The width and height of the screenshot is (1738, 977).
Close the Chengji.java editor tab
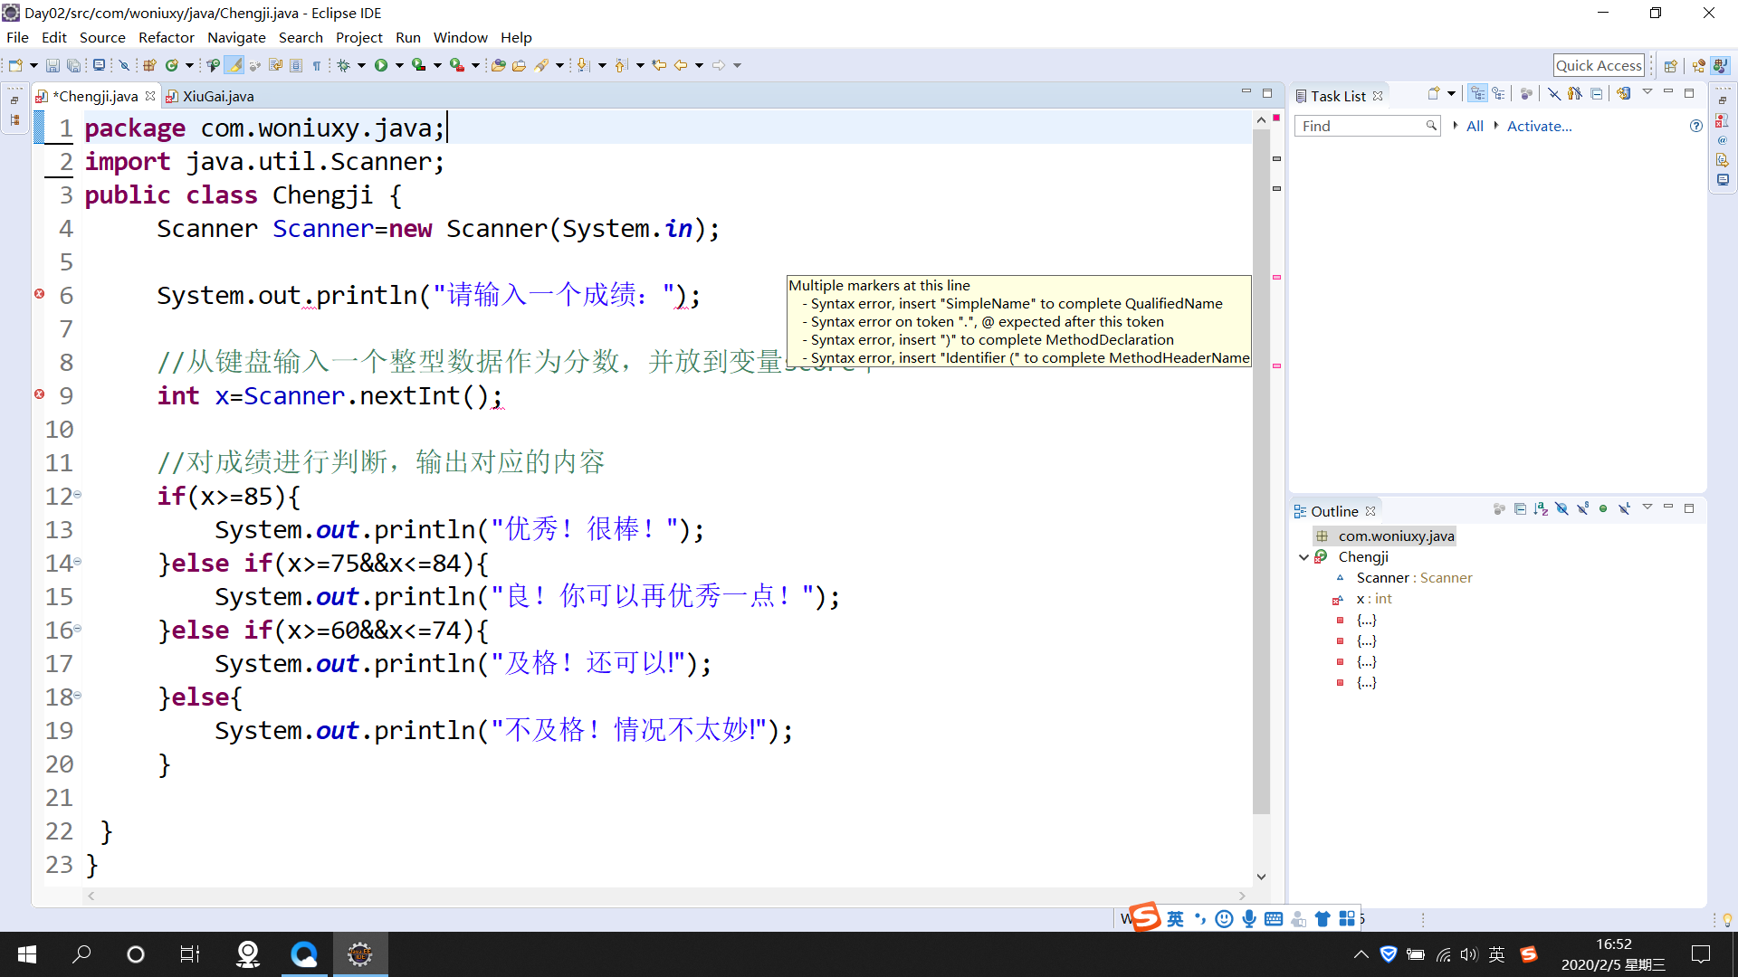click(150, 96)
